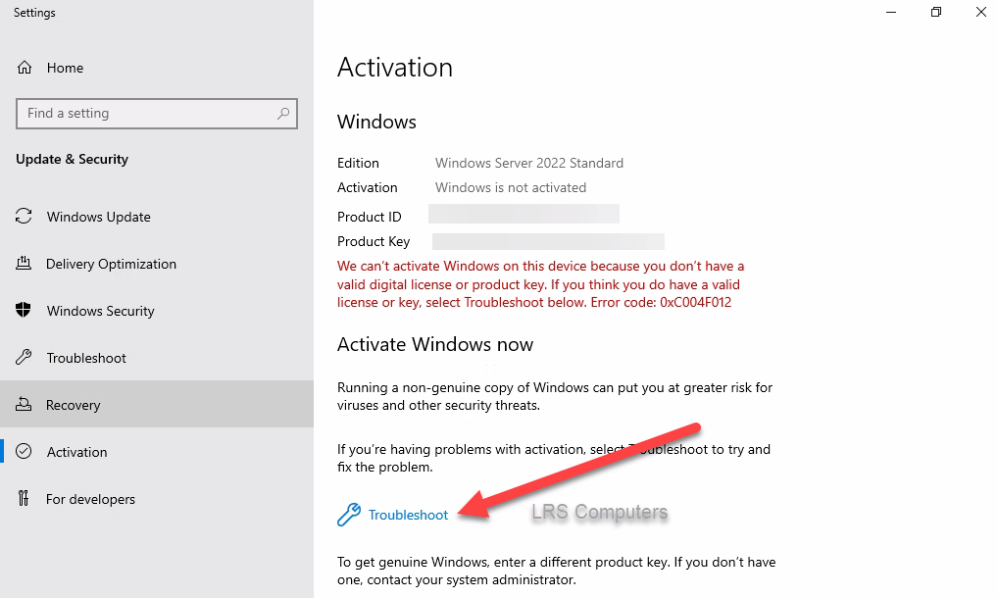Go to Delivery Optimization section

[111, 264]
